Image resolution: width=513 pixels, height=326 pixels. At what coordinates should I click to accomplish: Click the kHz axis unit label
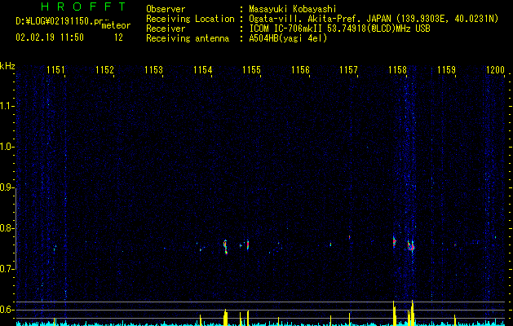(x=7, y=66)
